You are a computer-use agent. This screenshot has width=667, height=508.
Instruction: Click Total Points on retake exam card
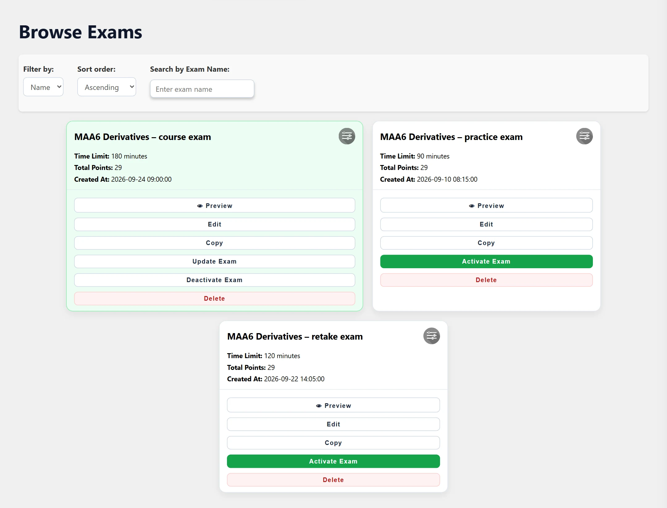(x=251, y=367)
